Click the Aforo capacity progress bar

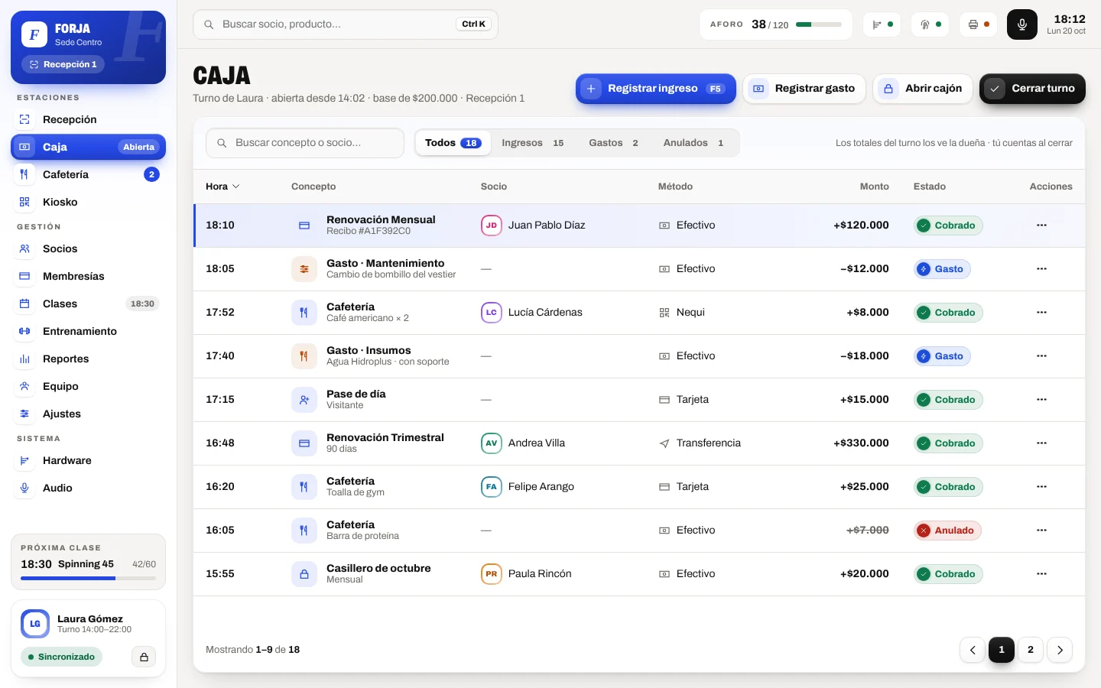click(819, 24)
